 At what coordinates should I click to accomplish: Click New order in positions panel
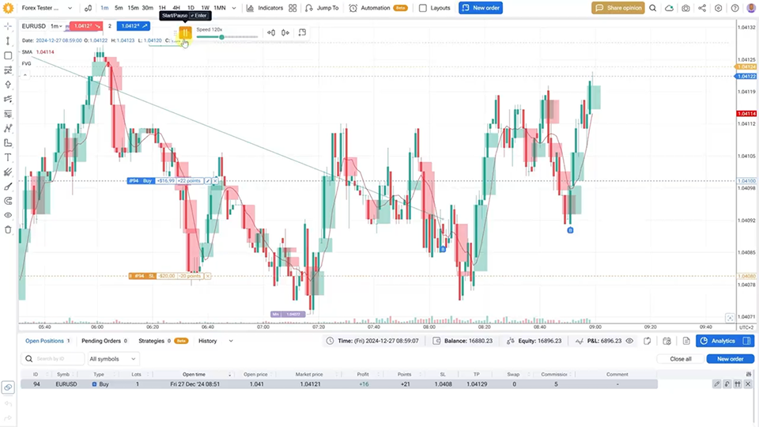(730, 359)
